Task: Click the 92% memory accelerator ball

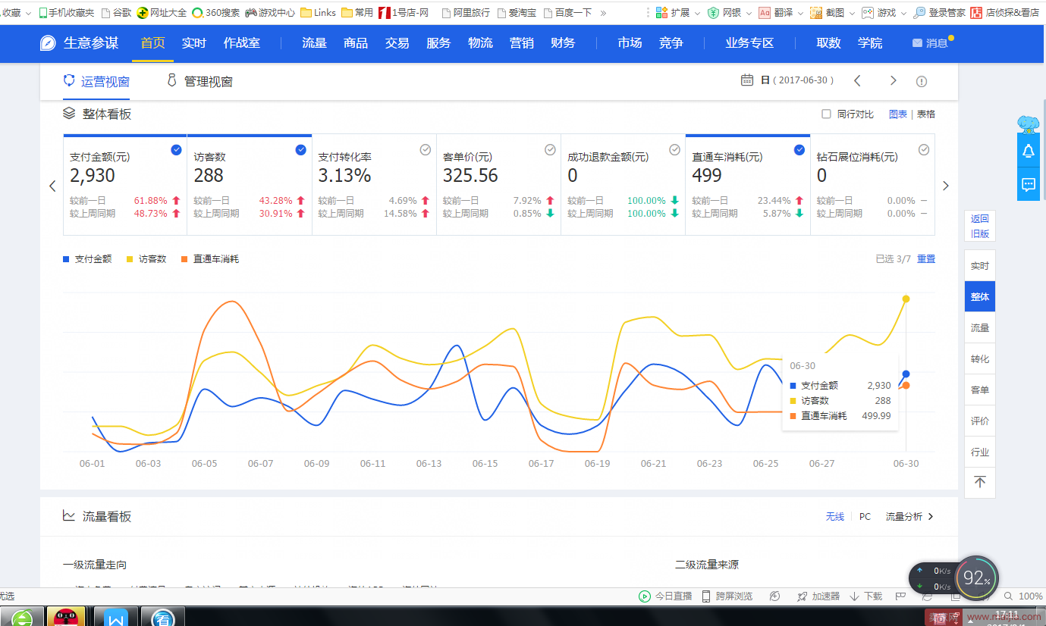Action: coord(977,578)
